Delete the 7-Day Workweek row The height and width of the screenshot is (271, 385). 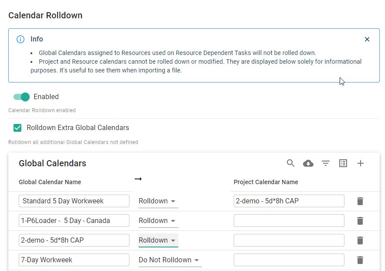(360, 260)
